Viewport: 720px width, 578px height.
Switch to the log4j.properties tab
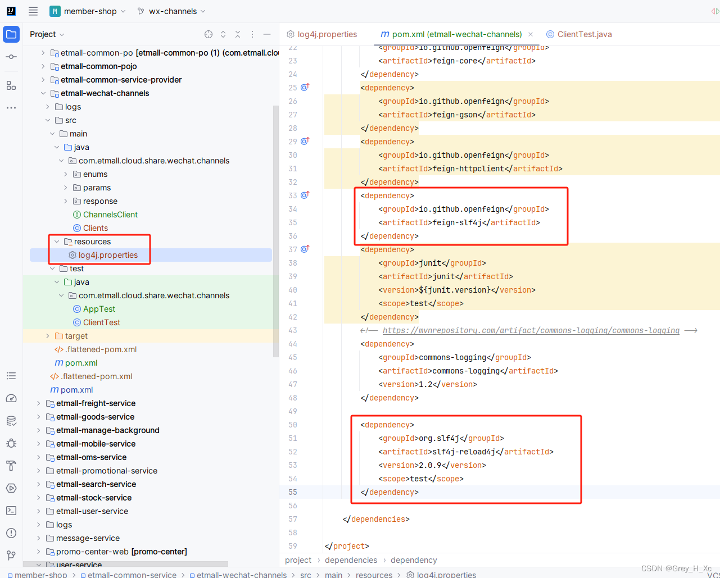click(322, 34)
